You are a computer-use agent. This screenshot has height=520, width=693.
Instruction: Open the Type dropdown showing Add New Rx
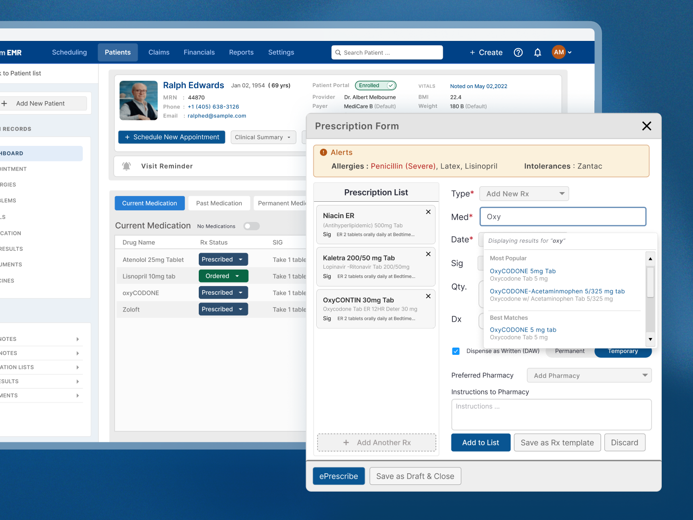coord(524,194)
